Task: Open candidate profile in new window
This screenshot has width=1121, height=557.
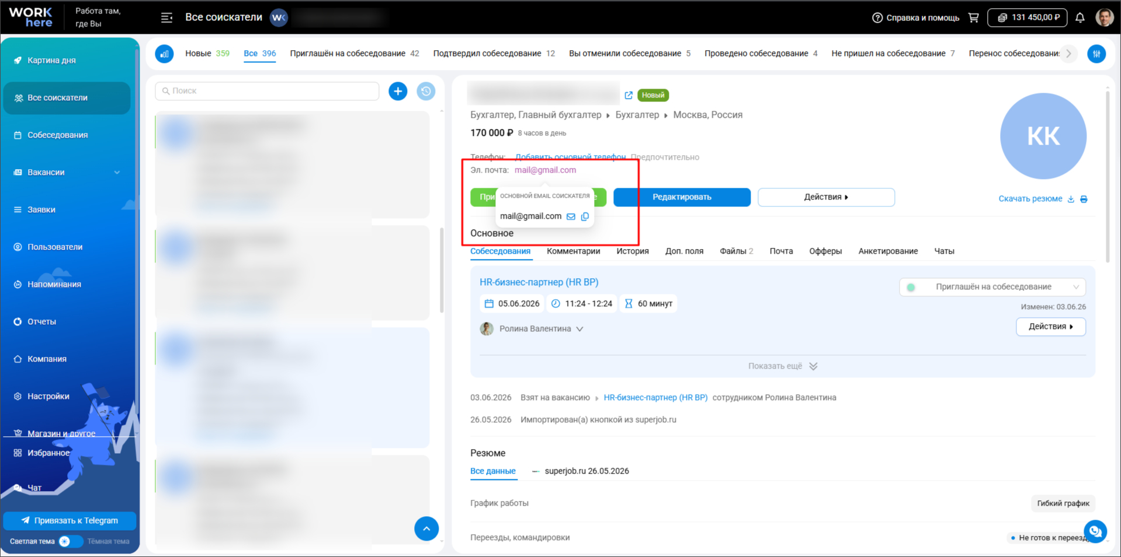Action: tap(629, 95)
